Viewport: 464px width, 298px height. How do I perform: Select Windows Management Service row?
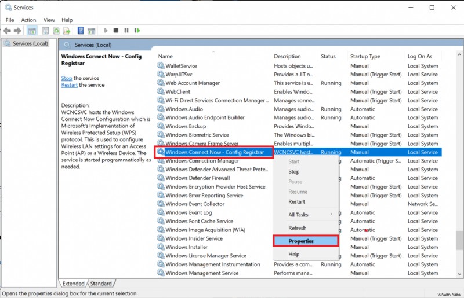pos(299,273)
